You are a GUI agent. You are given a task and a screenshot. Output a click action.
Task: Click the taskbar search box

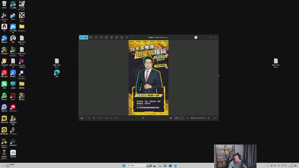139,165
